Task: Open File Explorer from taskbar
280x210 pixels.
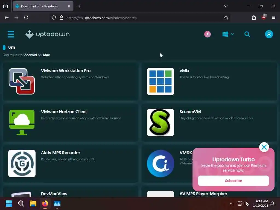Action: click(x=33, y=203)
